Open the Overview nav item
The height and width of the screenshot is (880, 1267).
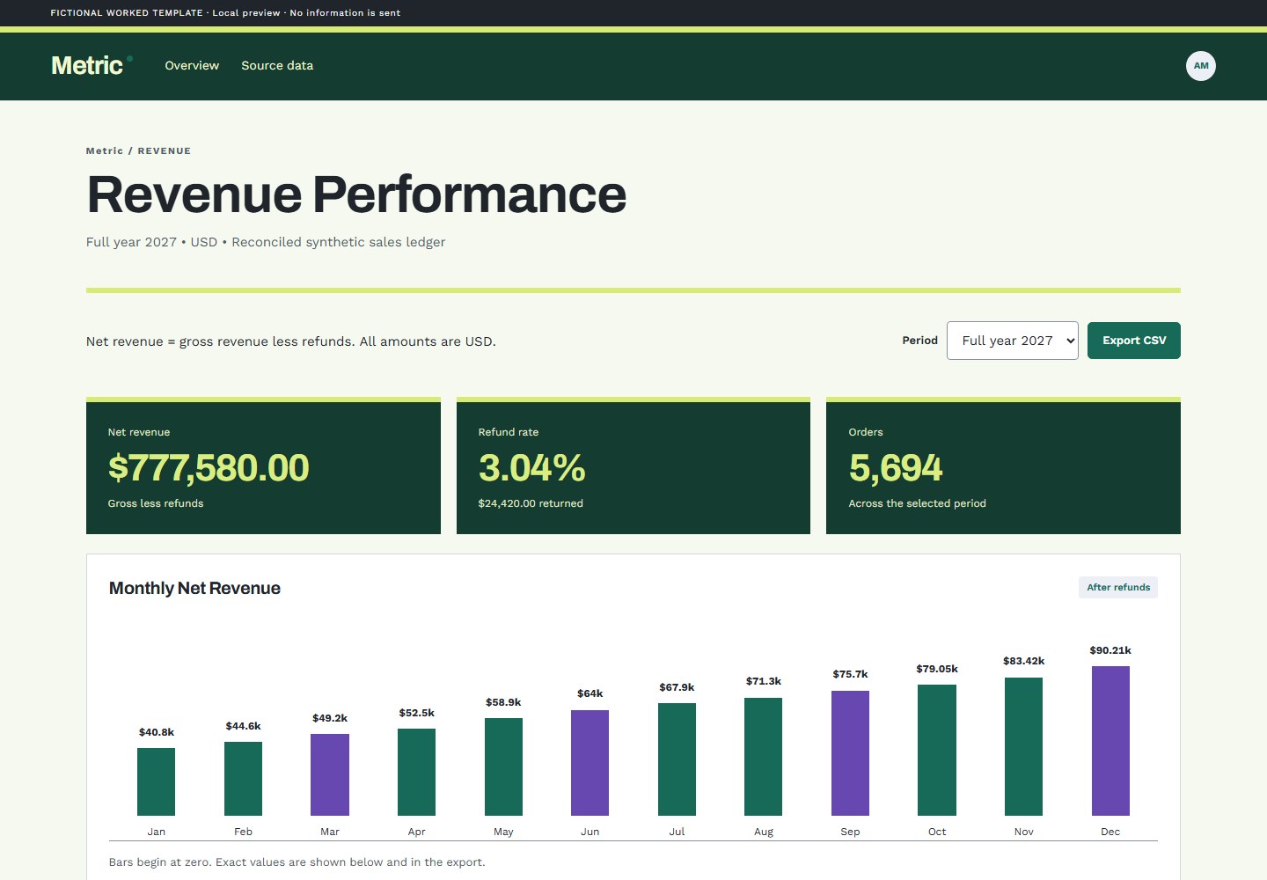pyautogui.click(x=192, y=66)
